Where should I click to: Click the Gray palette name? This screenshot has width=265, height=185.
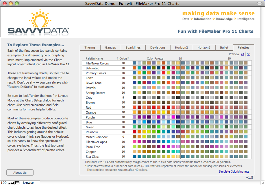coord(89,98)
